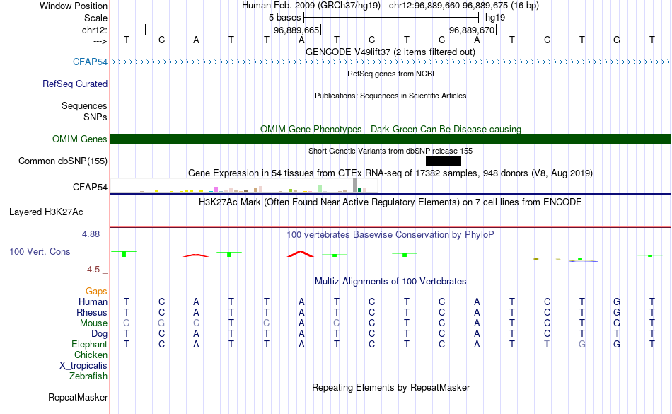
Task: Click the black CFAP54 GTEx expression label
Action: [x=90, y=188]
